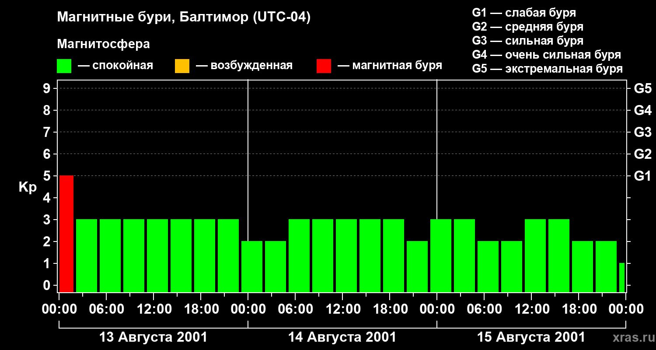
Task: Click the '5' value on the Kp axis
Action: click(x=48, y=176)
